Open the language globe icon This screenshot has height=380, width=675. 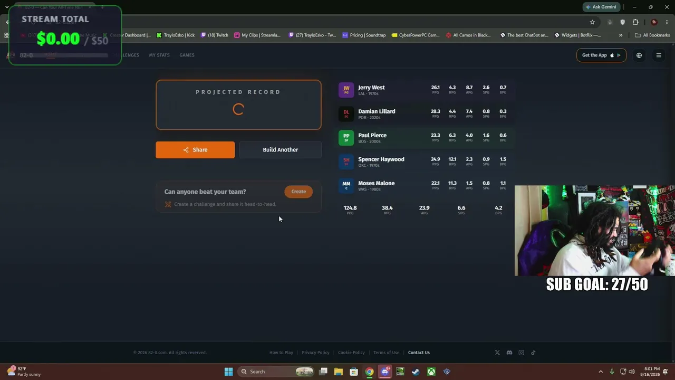[639, 55]
